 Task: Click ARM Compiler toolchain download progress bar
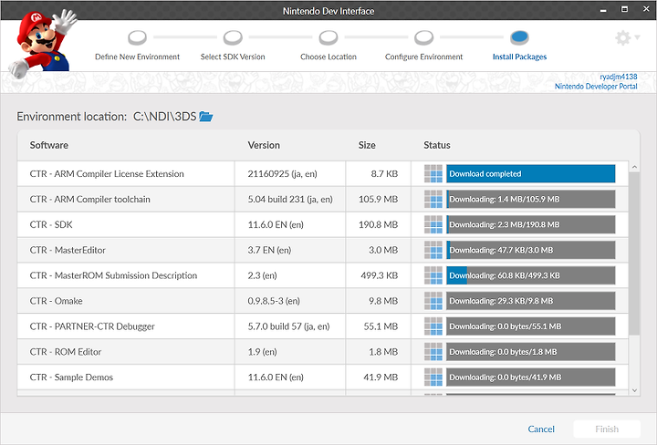pos(531,200)
